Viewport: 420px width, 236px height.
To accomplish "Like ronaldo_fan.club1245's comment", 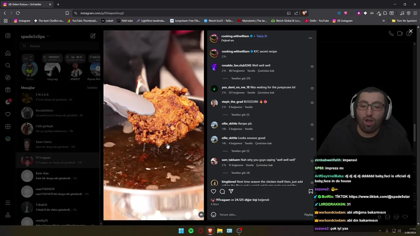I will pos(312,67).
